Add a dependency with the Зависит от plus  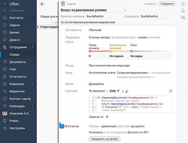(x=107, y=117)
